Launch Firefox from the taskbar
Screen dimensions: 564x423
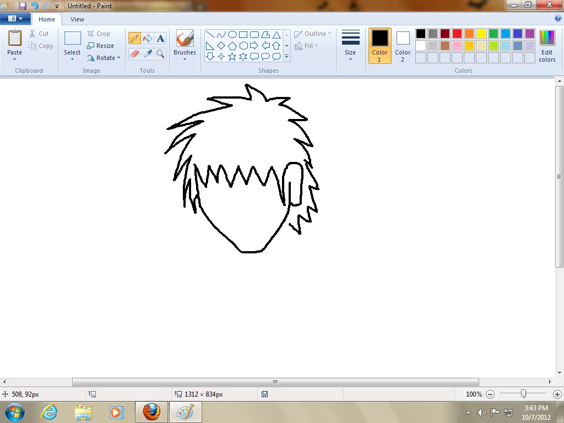coord(151,411)
